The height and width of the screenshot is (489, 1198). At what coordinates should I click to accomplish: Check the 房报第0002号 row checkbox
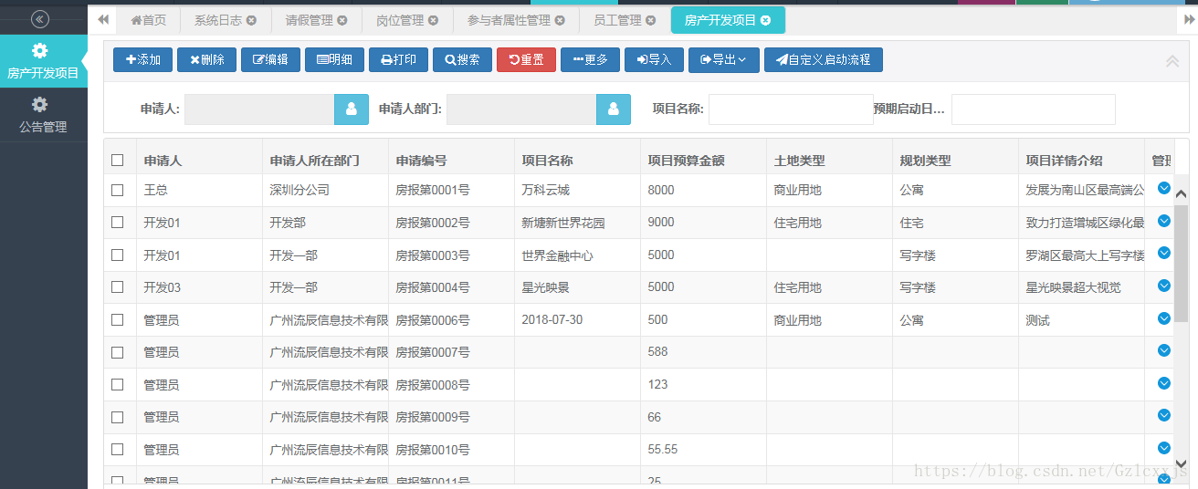(x=117, y=222)
